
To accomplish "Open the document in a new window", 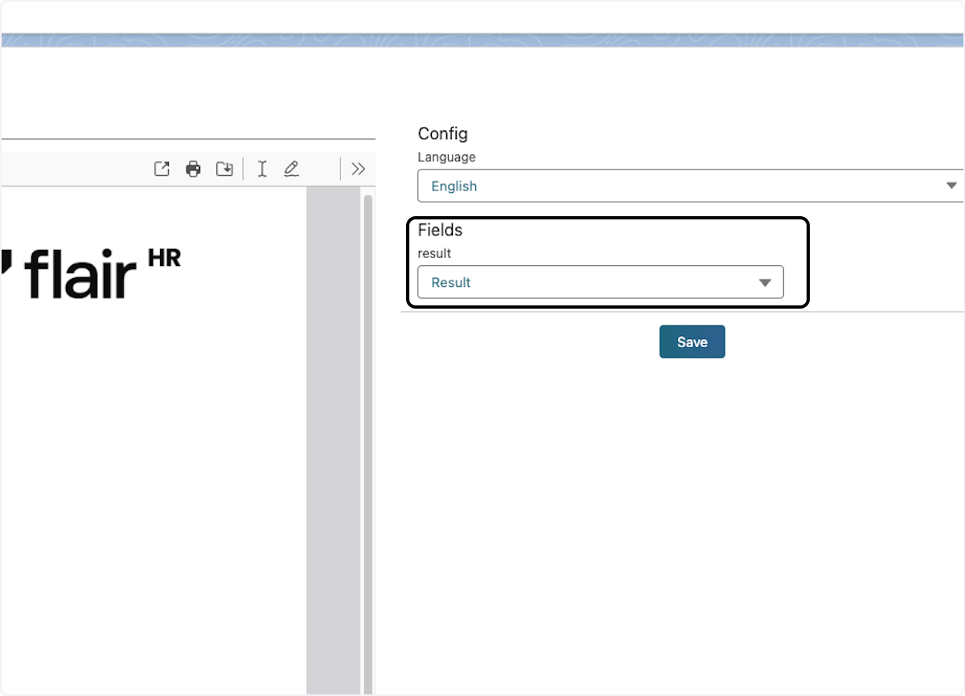I will coord(162,169).
